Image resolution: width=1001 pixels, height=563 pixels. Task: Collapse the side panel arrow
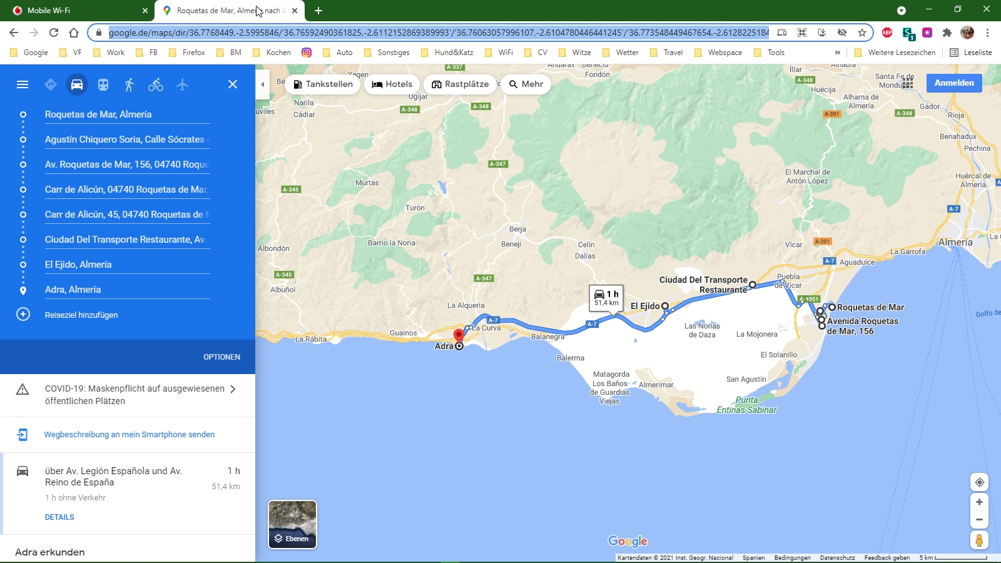[263, 84]
